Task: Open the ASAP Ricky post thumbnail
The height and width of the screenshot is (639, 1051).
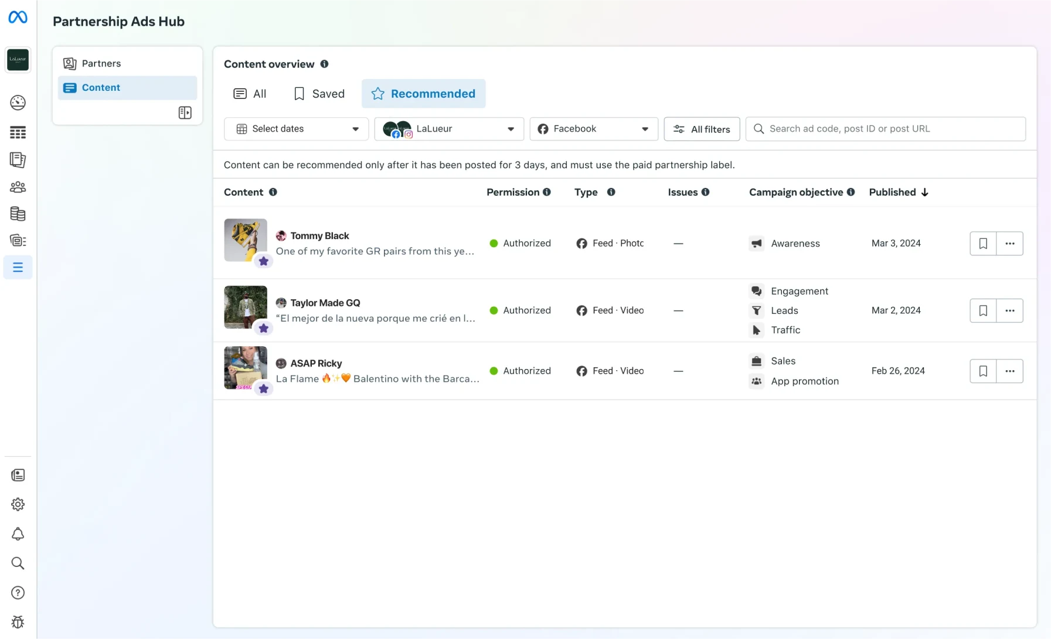Action: (246, 368)
